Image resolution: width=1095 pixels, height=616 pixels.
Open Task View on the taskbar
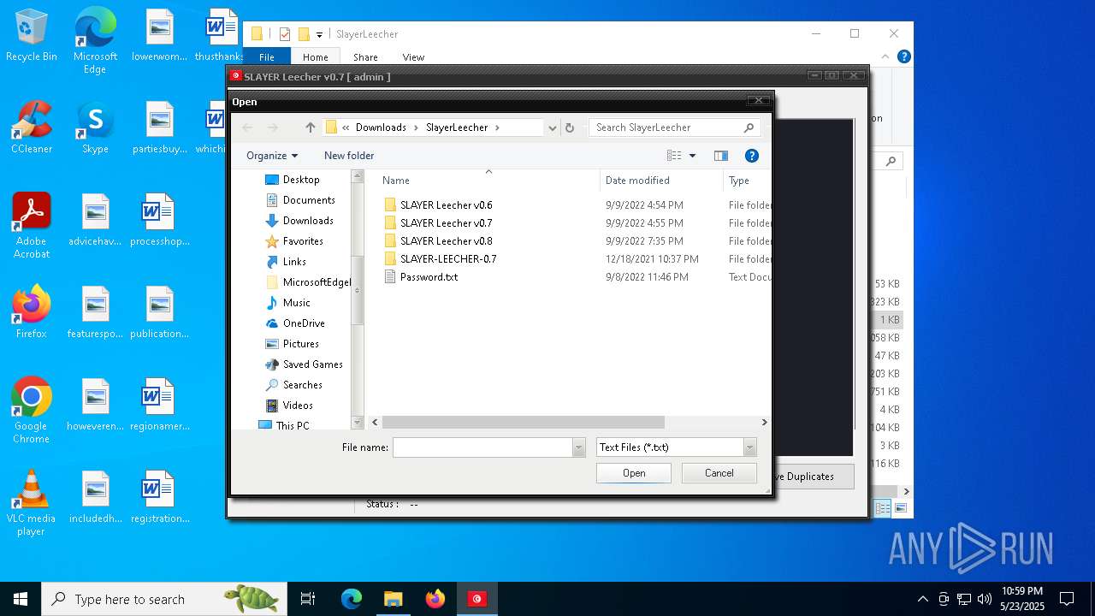pyautogui.click(x=308, y=599)
